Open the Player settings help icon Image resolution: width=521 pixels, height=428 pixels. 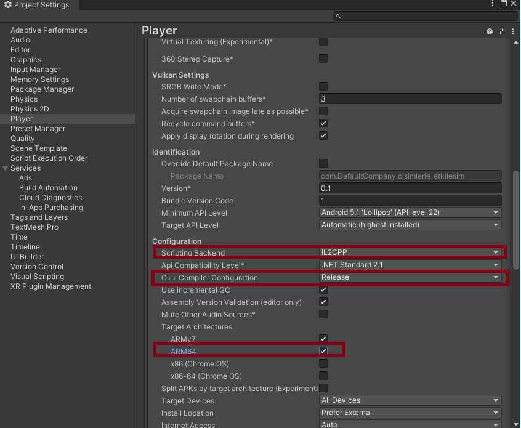coord(490,31)
